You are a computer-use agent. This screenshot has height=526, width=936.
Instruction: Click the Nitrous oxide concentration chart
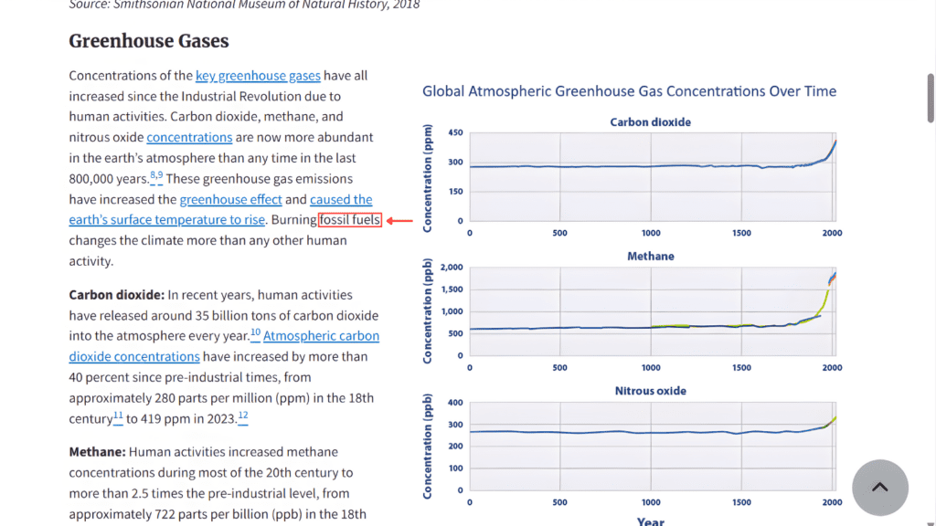tap(651, 446)
